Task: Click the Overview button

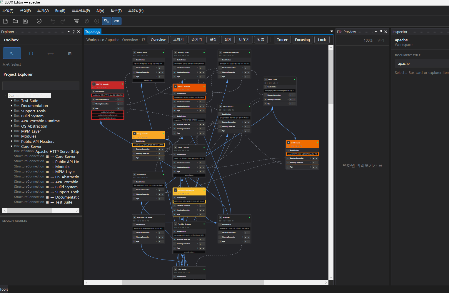Action: [x=158, y=40]
